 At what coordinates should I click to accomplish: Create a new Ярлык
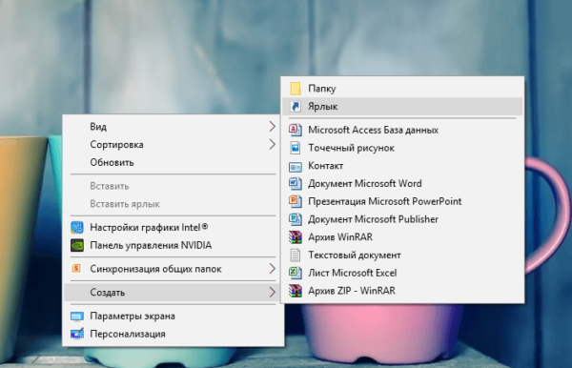402,107
